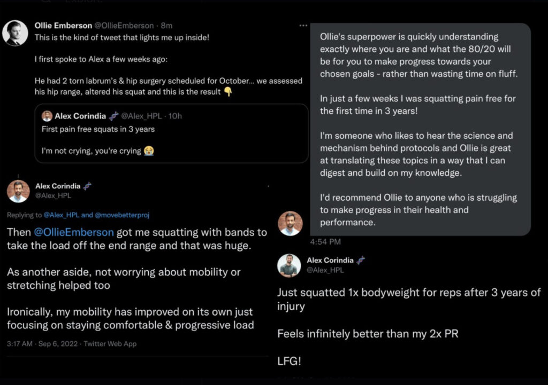The height and width of the screenshot is (385, 548).
Task: Click the small avatar in the quoted tweet
Action: point(47,116)
